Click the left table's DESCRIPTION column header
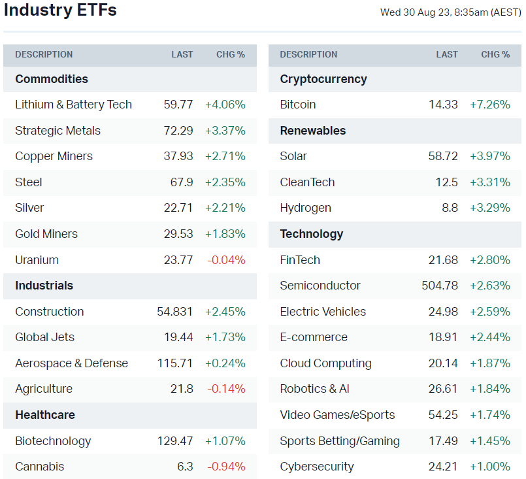Viewport: 526px width, 479px height. pyautogui.click(x=44, y=55)
